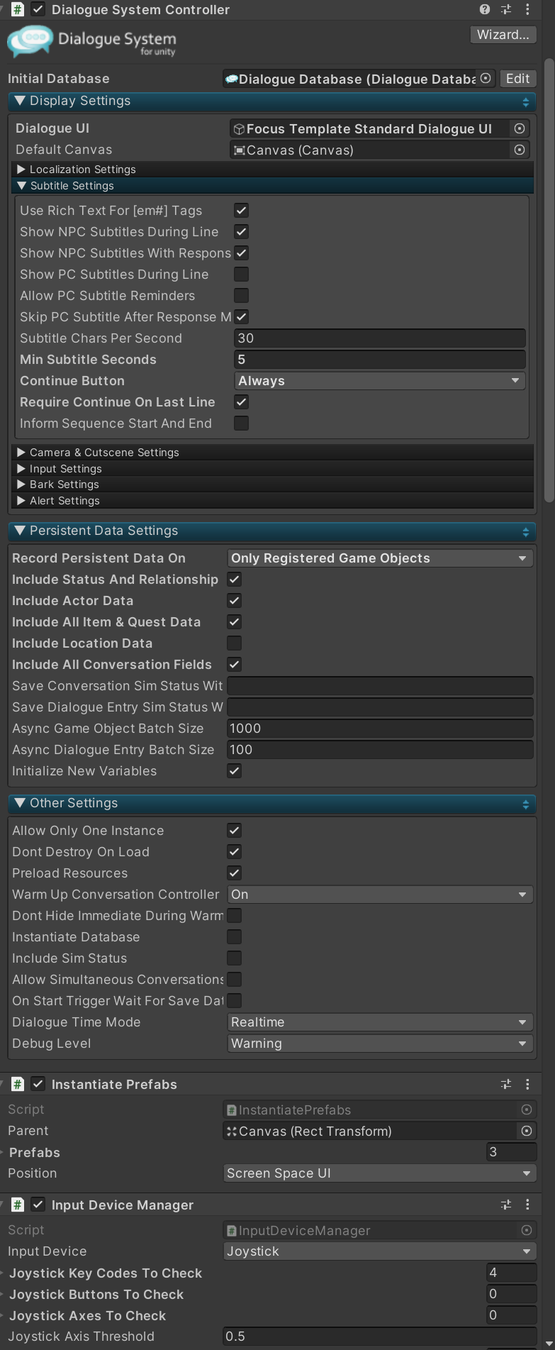
Task: Click Persistent Data Settings header options arrows
Action: click(526, 531)
